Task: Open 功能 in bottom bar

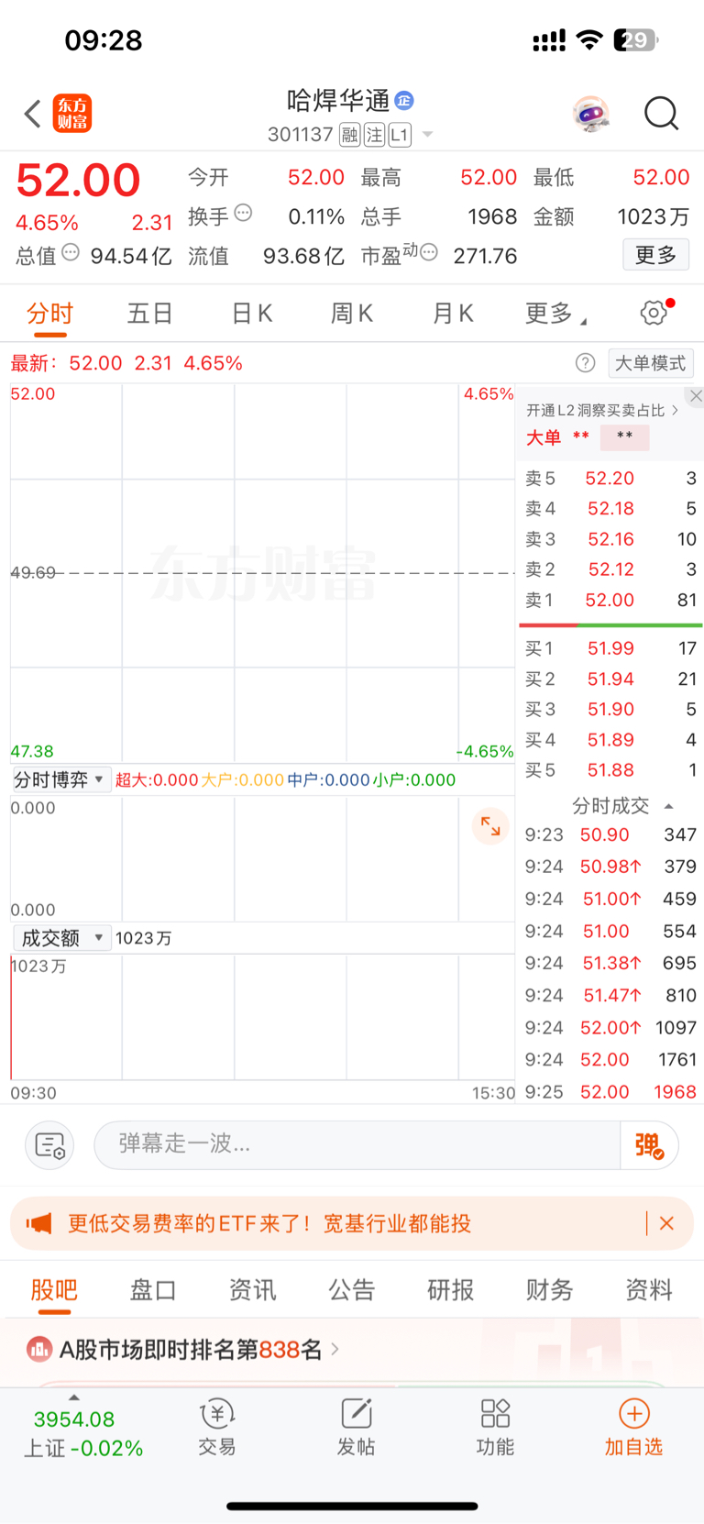Action: 495,1428
